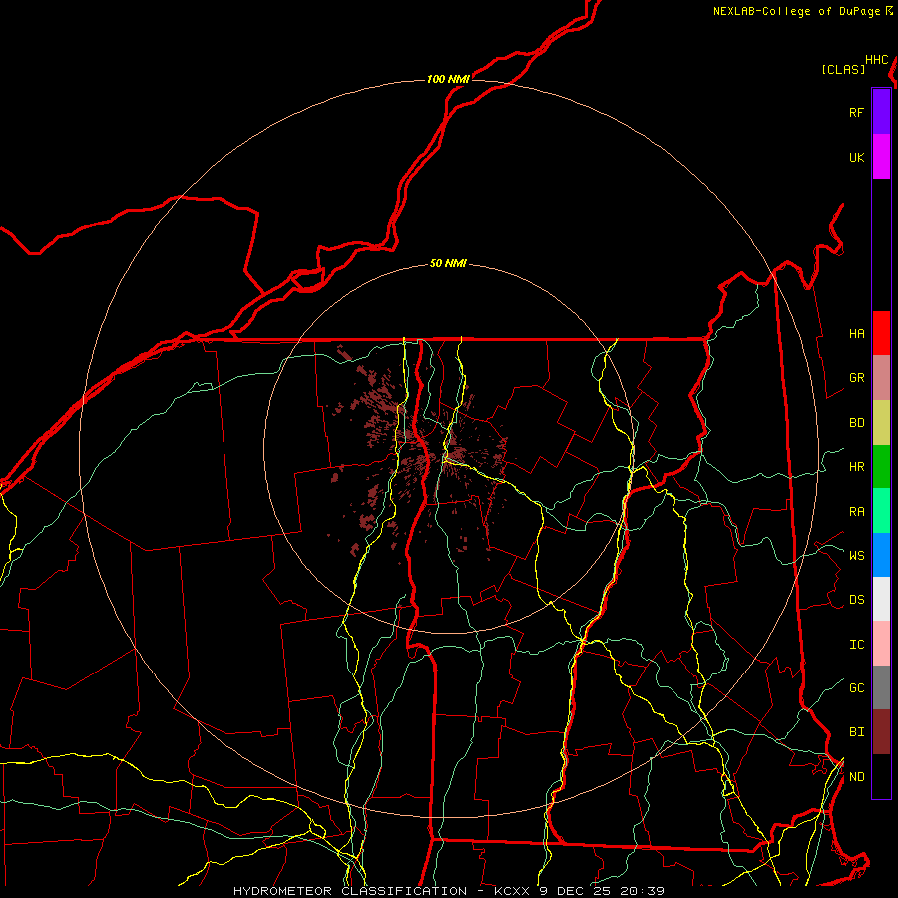This screenshot has height=898, width=898.
Task: Click the 50 NMI range ring label
Action: (448, 263)
